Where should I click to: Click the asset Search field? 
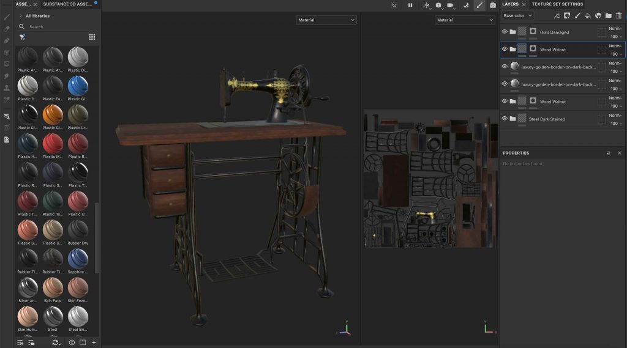pyautogui.click(x=55, y=27)
